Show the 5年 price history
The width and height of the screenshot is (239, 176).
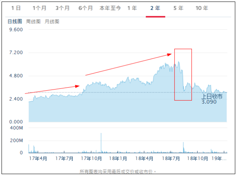[178, 8]
